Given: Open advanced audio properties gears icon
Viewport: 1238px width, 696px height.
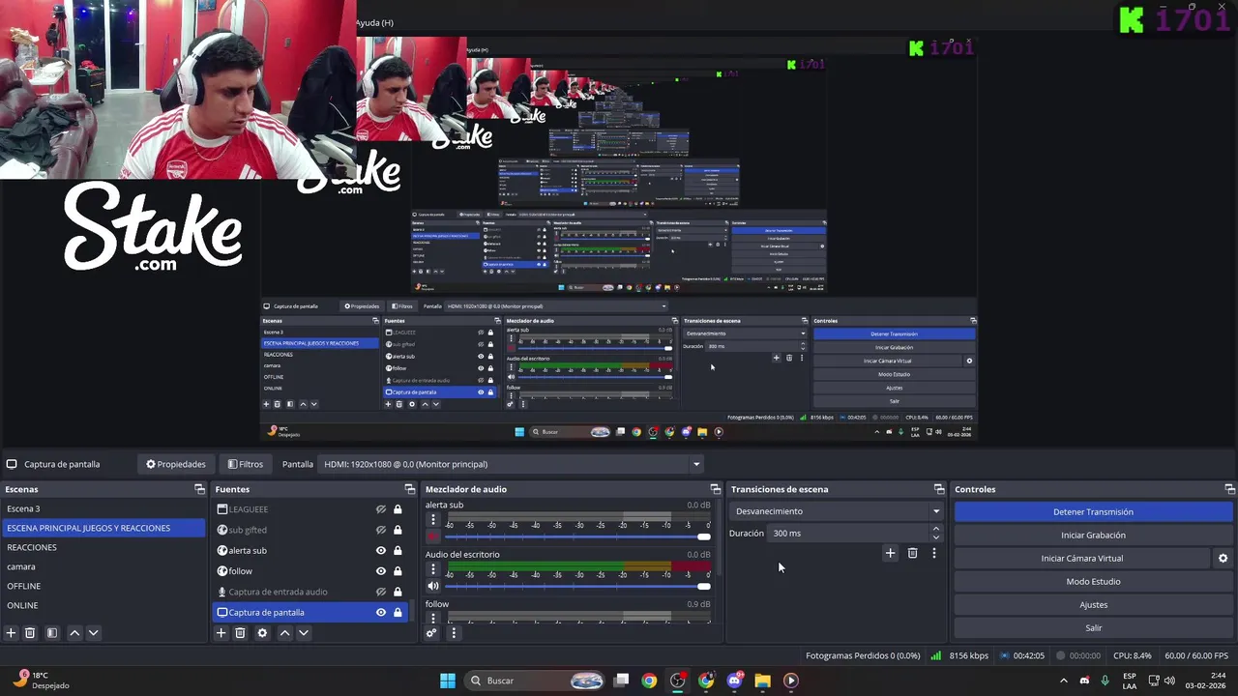Looking at the screenshot, I should pos(431,633).
